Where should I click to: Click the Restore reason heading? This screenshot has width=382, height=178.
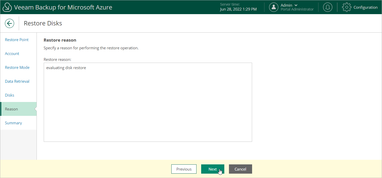tap(60, 40)
